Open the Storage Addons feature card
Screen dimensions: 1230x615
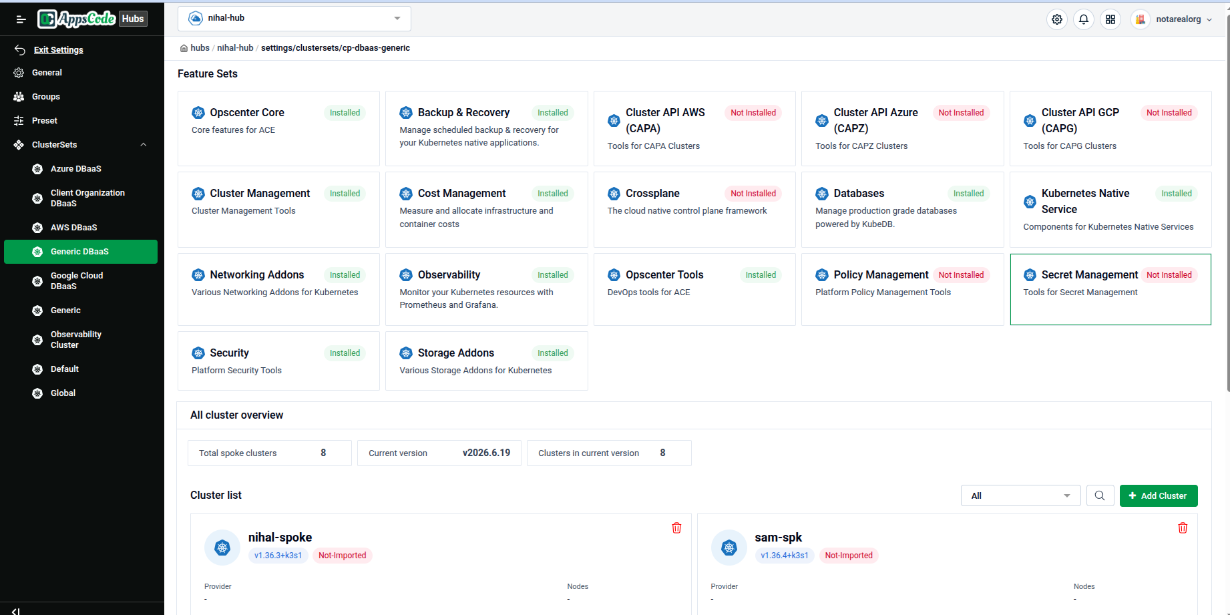pyautogui.click(x=487, y=361)
